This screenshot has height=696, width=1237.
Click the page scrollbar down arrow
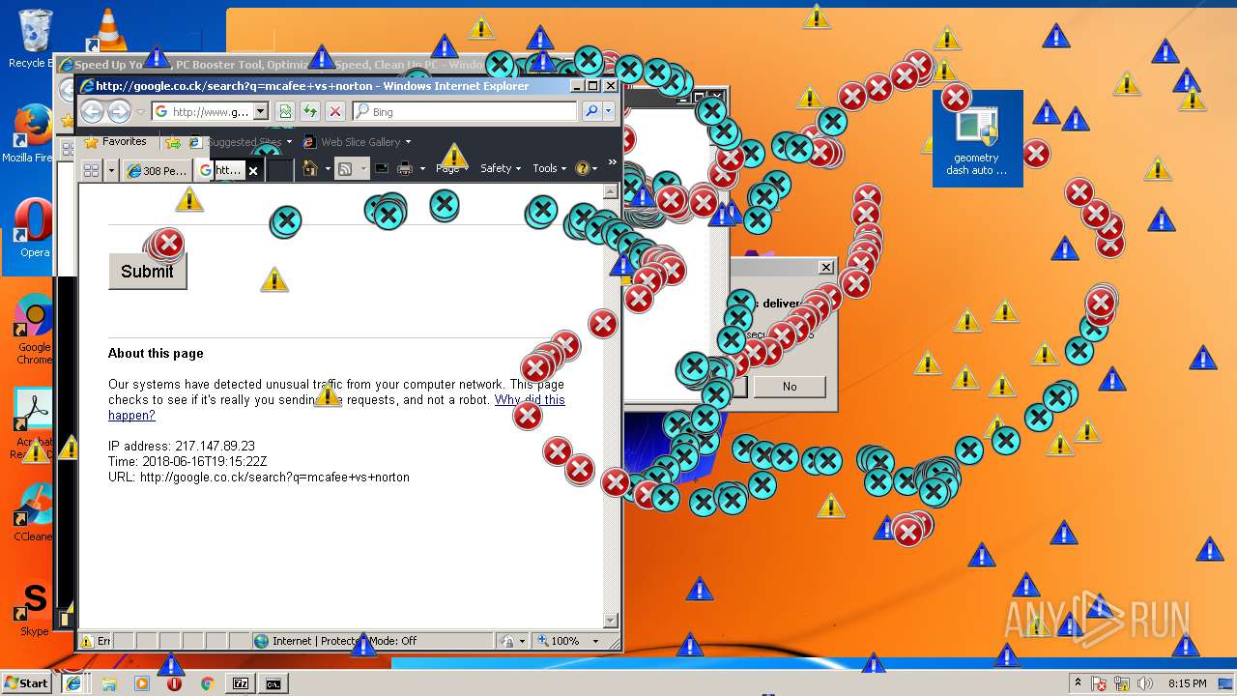[610, 621]
